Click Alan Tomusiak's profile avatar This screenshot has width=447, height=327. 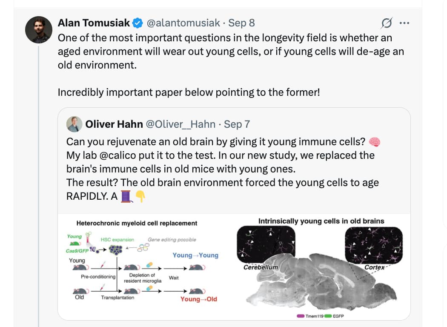pyautogui.click(x=39, y=30)
